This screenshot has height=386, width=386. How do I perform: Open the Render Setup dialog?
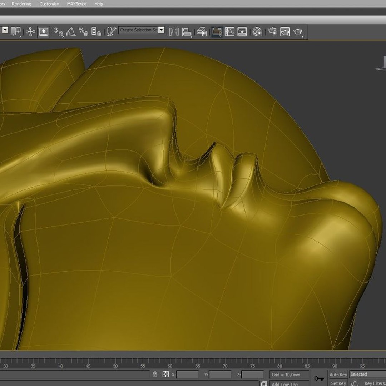pos(272,32)
